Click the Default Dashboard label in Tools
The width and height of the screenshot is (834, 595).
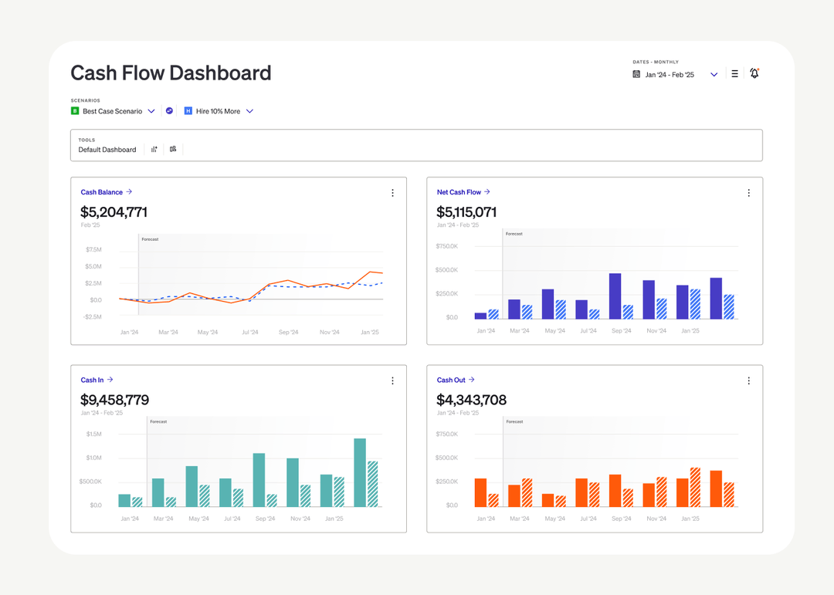pos(107,150)
